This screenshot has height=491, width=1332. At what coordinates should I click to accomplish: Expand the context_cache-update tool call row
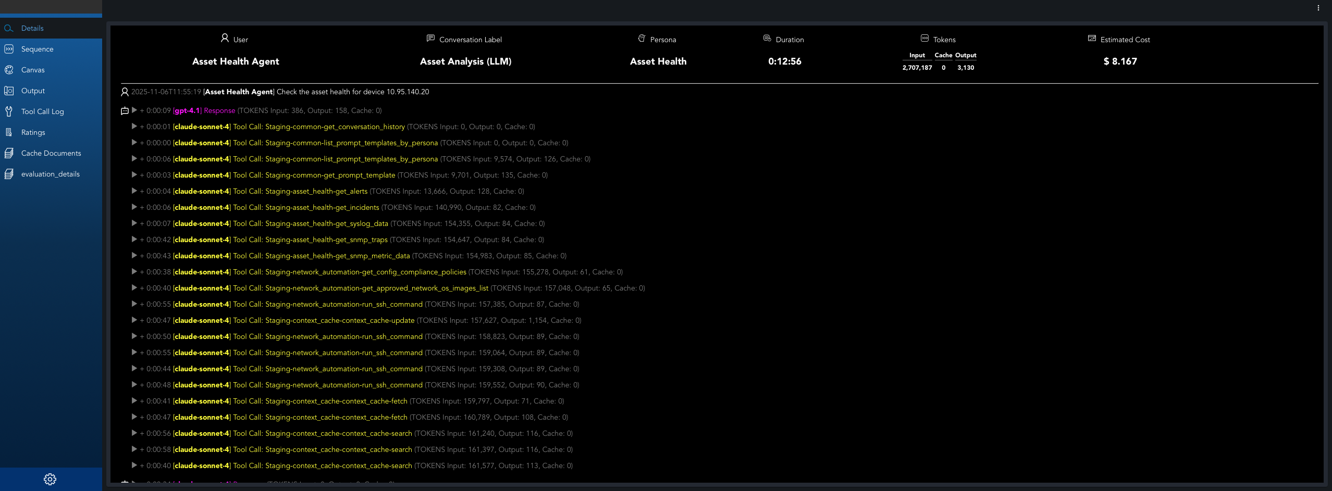tap(134, 320)
